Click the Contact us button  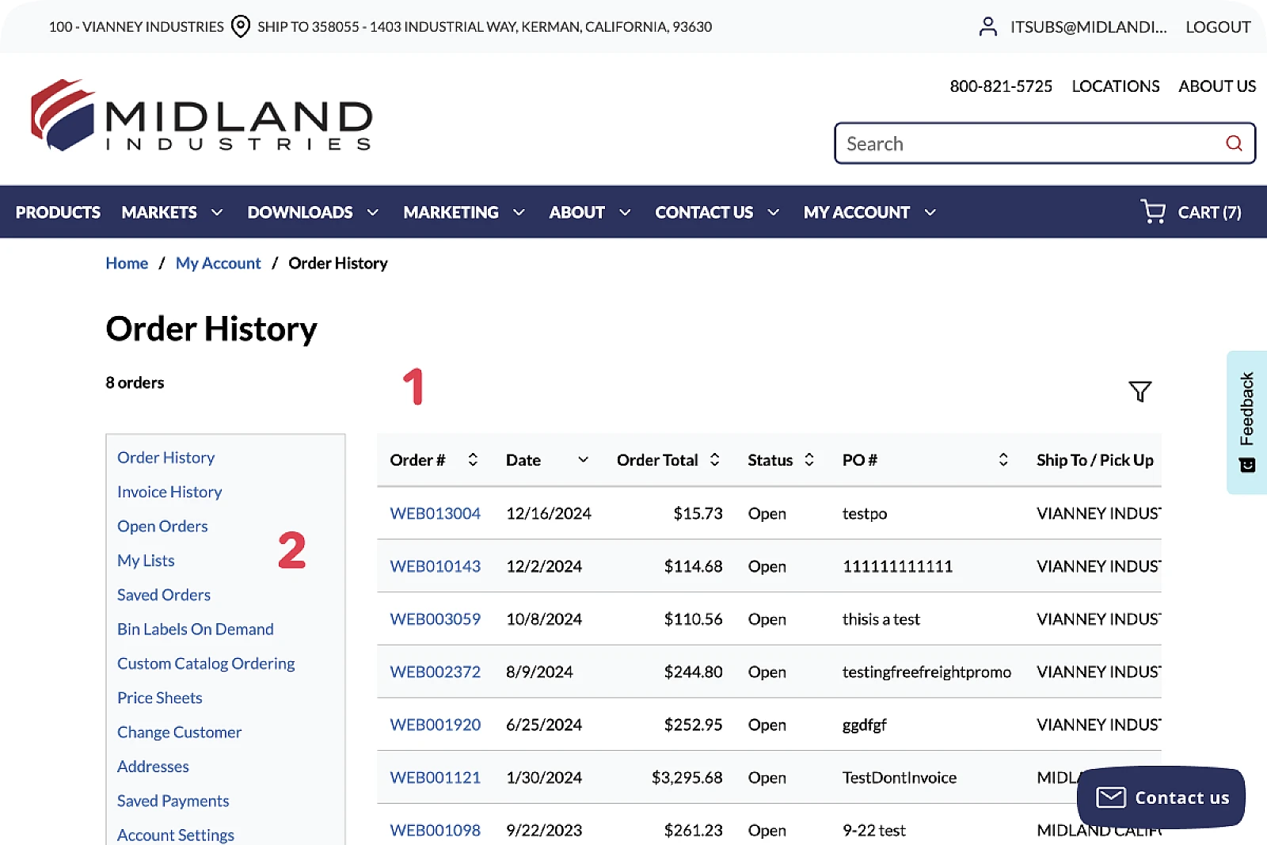point(1161,797)
